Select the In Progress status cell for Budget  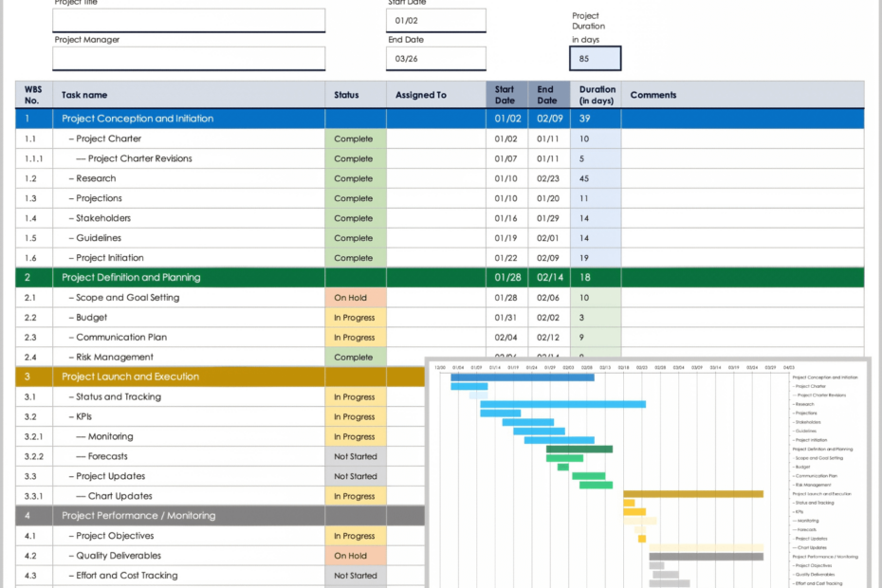(x=356, y=318)
